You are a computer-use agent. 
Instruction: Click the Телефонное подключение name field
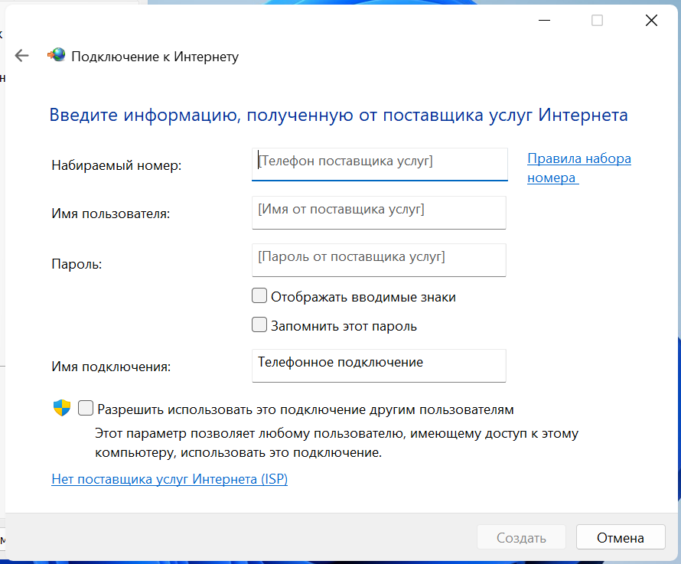click(379, 365)
